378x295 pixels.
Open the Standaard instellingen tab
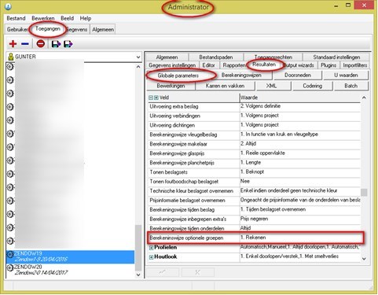336,57
